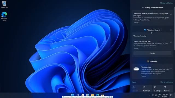175x98 pixels.
Task: Click the Windows Security group header
Action: (152, 30)
